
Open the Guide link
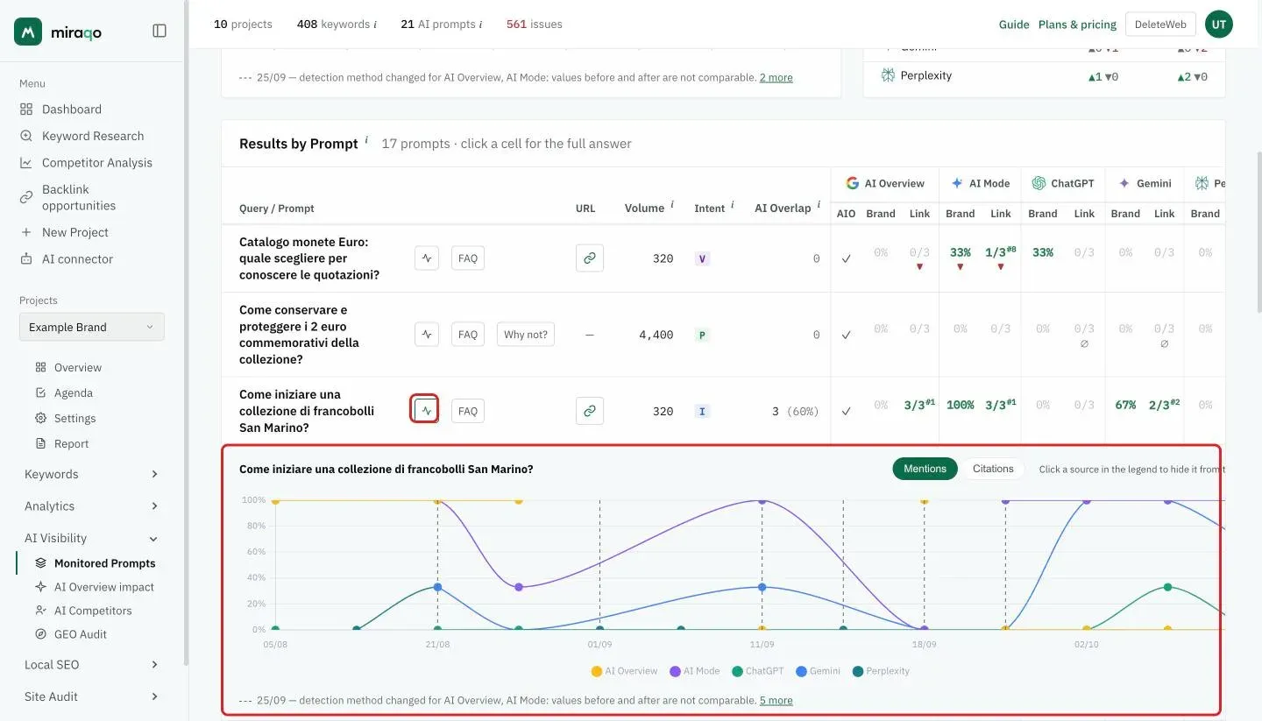(x=1014, y=25)
